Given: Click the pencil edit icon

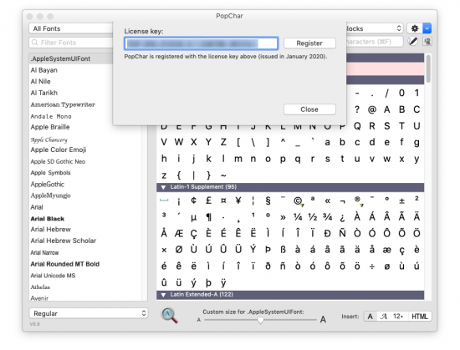Looking at the screenshot, I should [413, 41].
